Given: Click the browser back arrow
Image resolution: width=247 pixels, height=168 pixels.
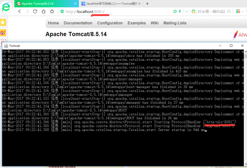Looking at the screenshot, I should tap(19, 11).
